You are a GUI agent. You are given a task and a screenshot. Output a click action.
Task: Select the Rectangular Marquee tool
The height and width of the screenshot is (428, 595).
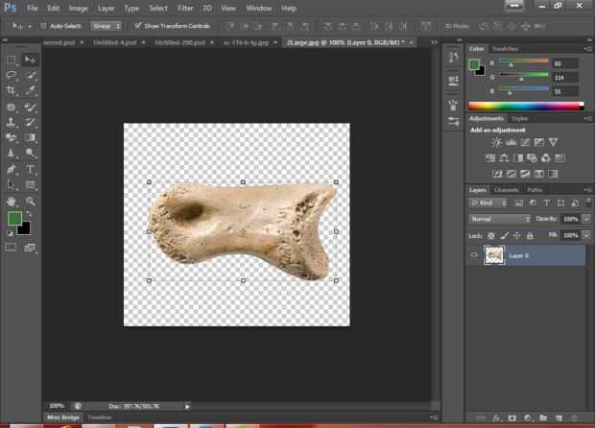(x=12, y=59)
